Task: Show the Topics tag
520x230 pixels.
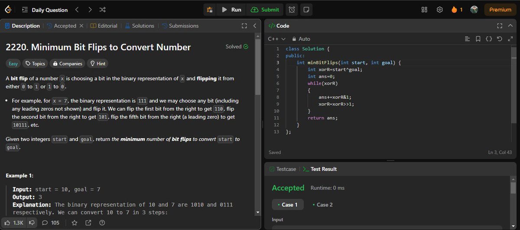Action: 35,64
